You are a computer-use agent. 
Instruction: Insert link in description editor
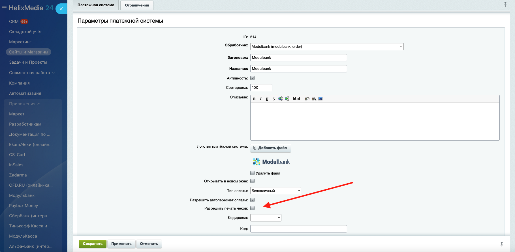coord(280,99)
